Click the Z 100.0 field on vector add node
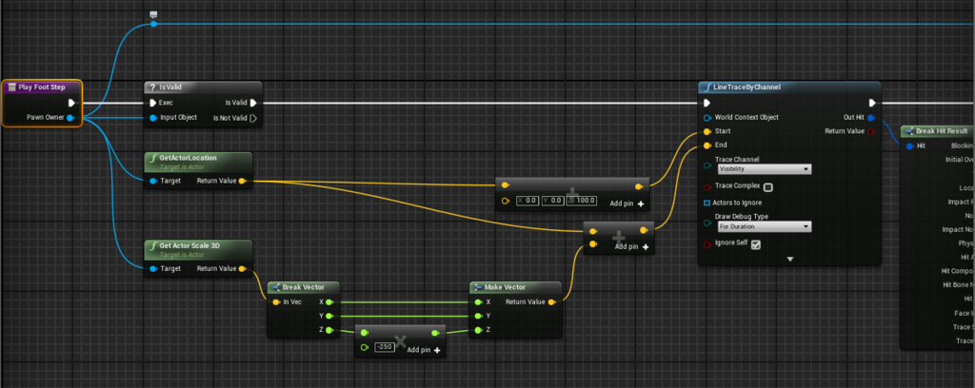975x388 pixels. coord(582,201)
